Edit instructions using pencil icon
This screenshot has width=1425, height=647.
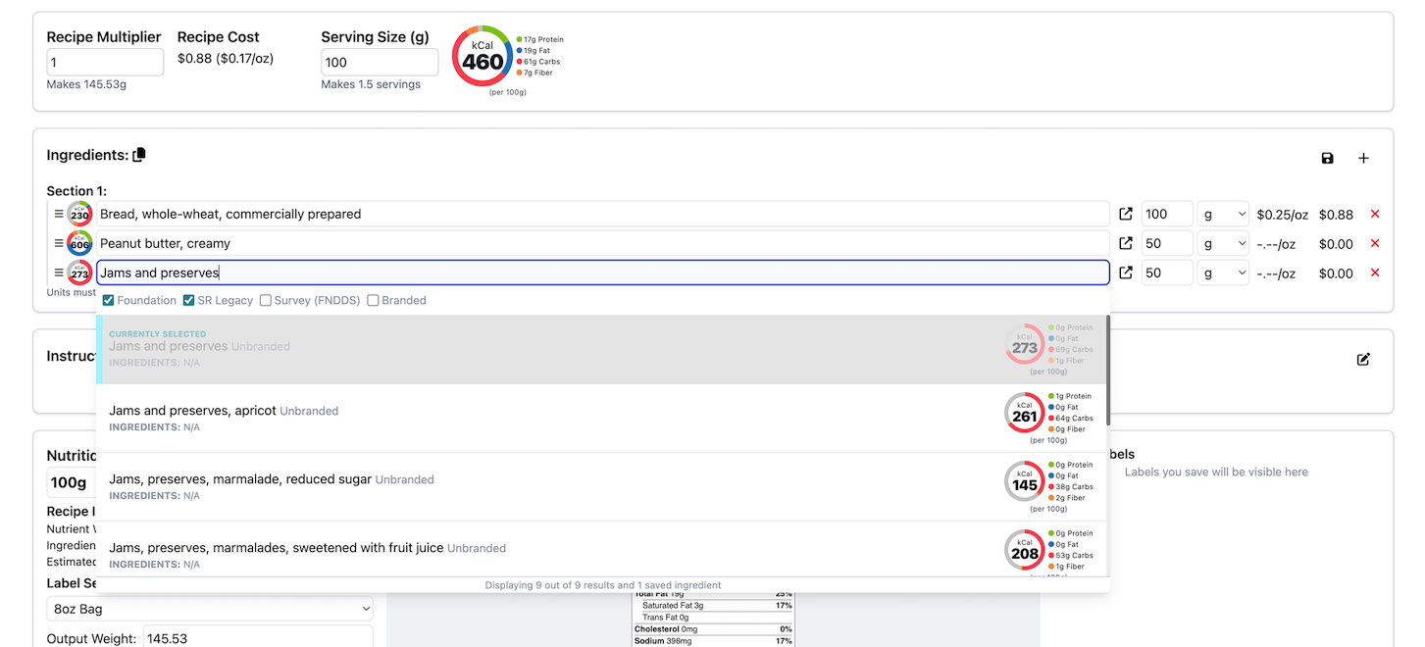[x=1363, y=360]
